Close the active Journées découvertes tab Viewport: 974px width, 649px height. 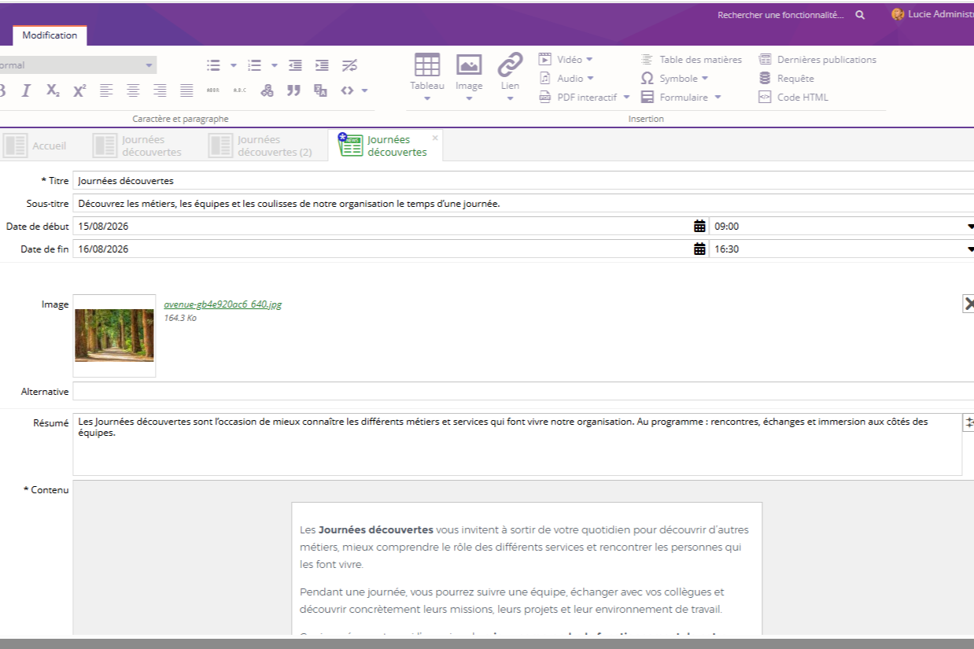435,137
